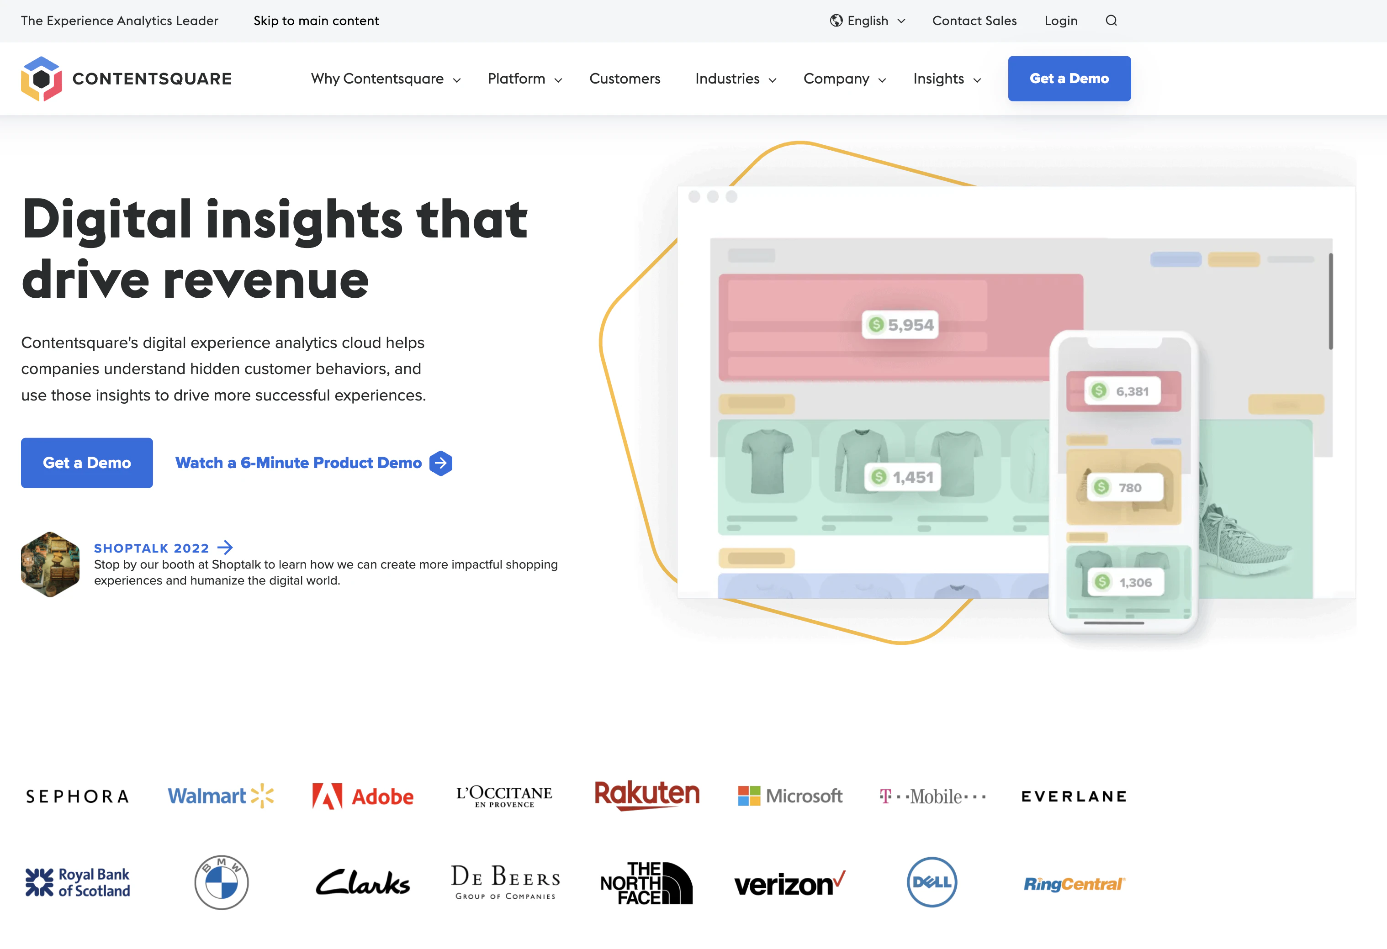Open the Industries nav item
Screen dimensions: 1387x949
pyautogui.click(x=727, y=79)
